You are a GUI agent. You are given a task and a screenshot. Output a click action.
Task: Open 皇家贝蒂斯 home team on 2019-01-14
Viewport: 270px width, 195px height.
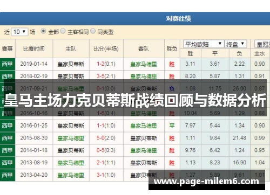[71, 64]
